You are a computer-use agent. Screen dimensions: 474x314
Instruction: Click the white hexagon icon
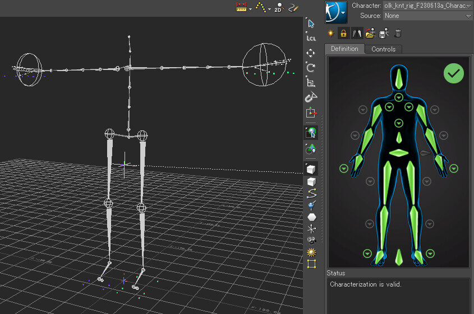(x=312, y=217)
